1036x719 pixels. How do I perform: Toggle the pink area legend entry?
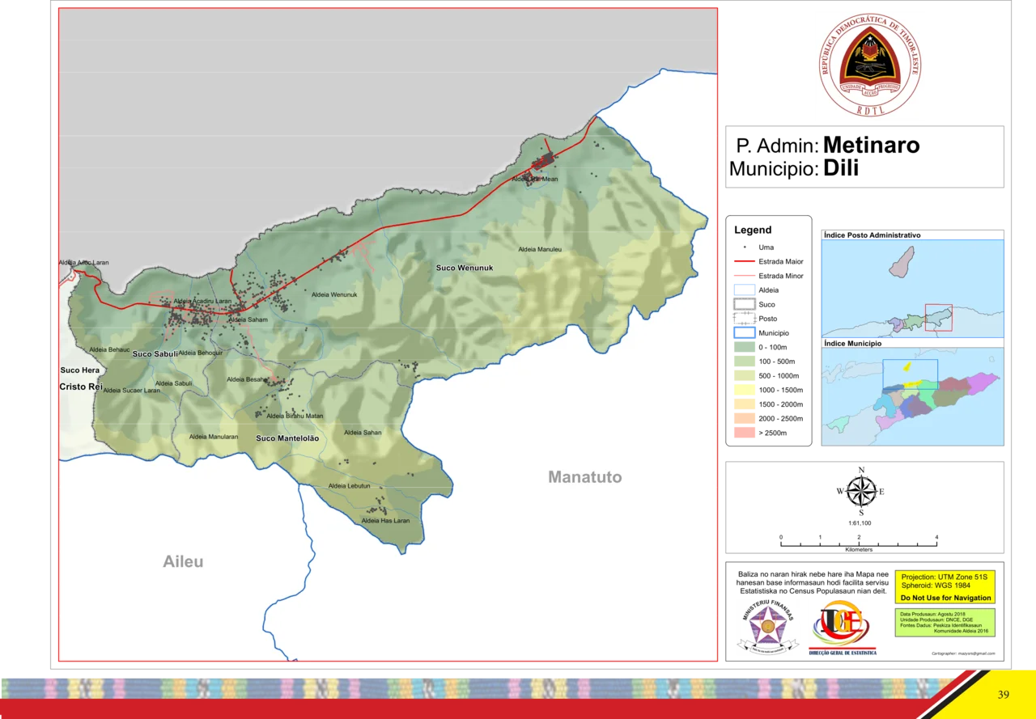click(x=745, y=275)
